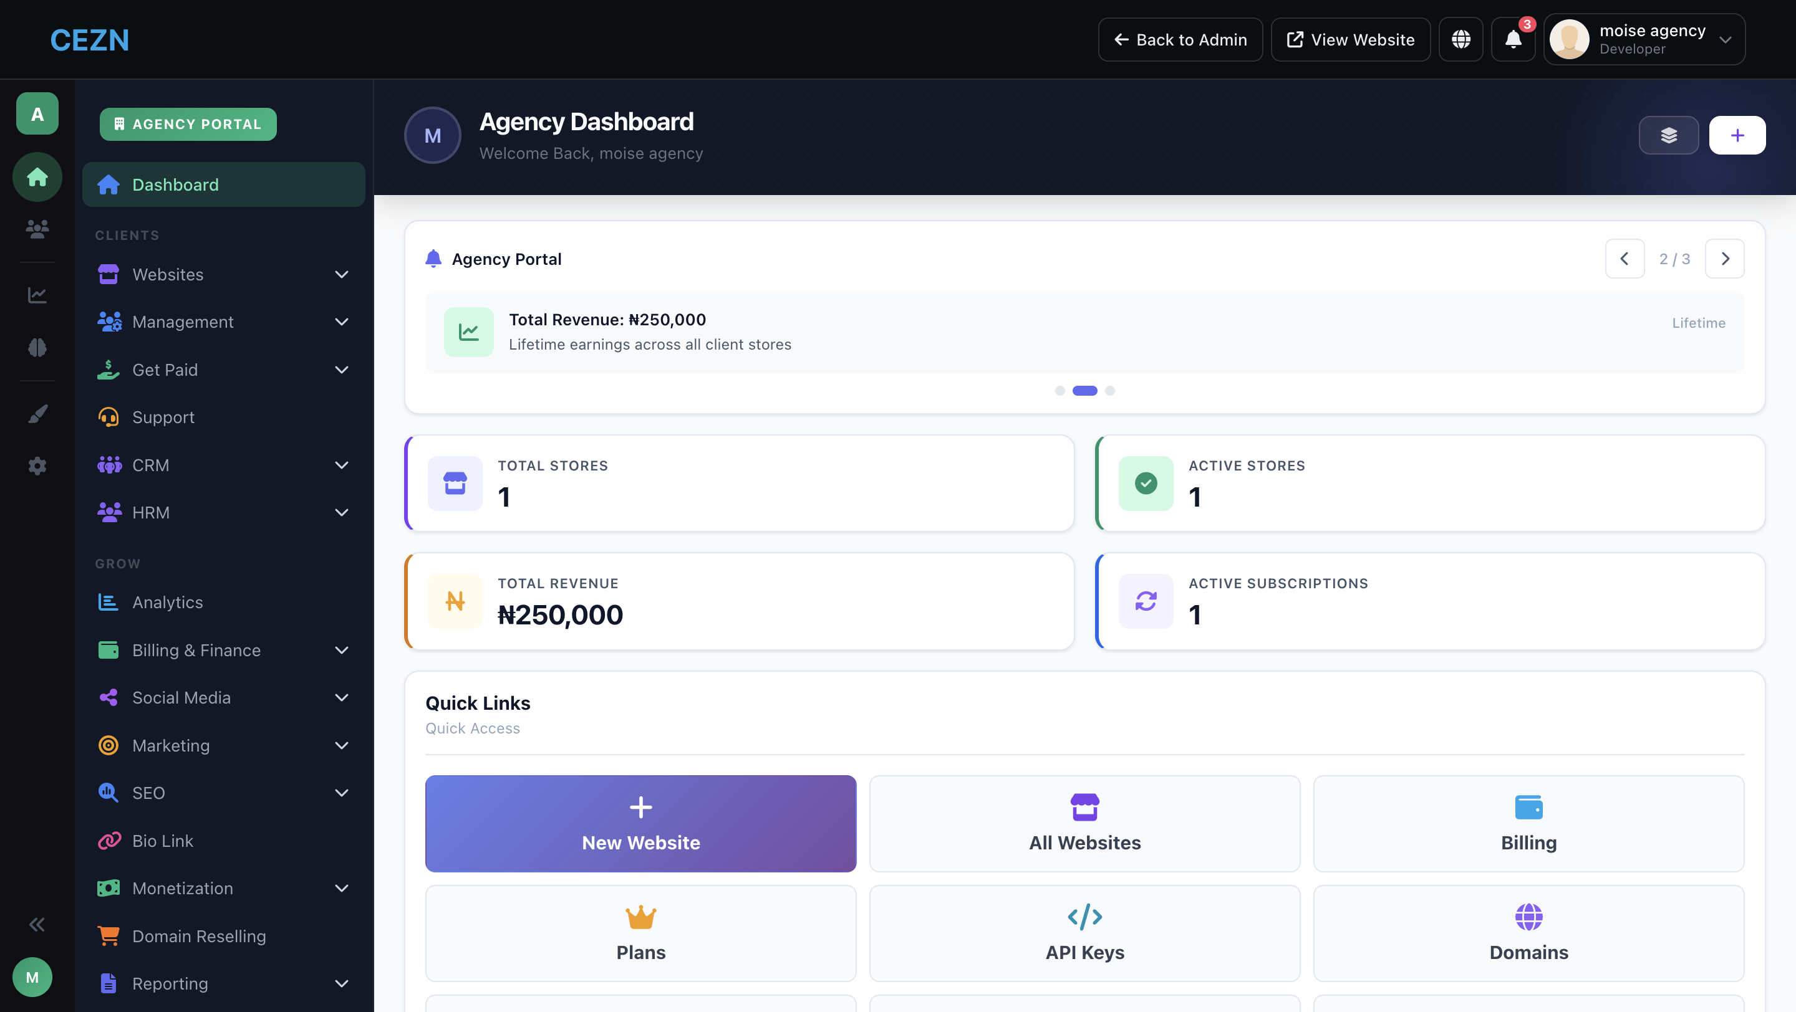
Task: Click View Website button
Action: tap(1351, 40)
